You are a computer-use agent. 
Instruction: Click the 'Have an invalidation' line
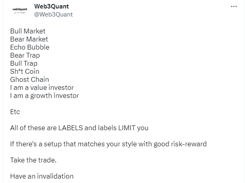pyautogui.click(x=42, y=176)
